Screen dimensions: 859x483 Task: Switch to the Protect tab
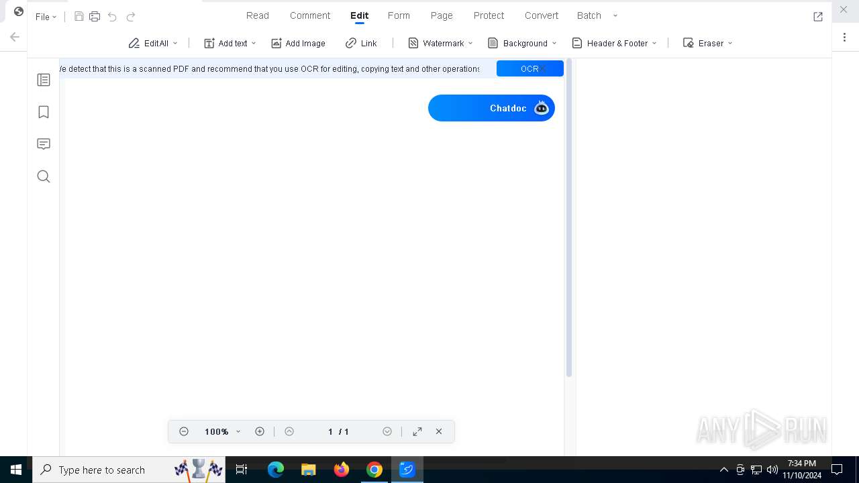tap(489, 15)
